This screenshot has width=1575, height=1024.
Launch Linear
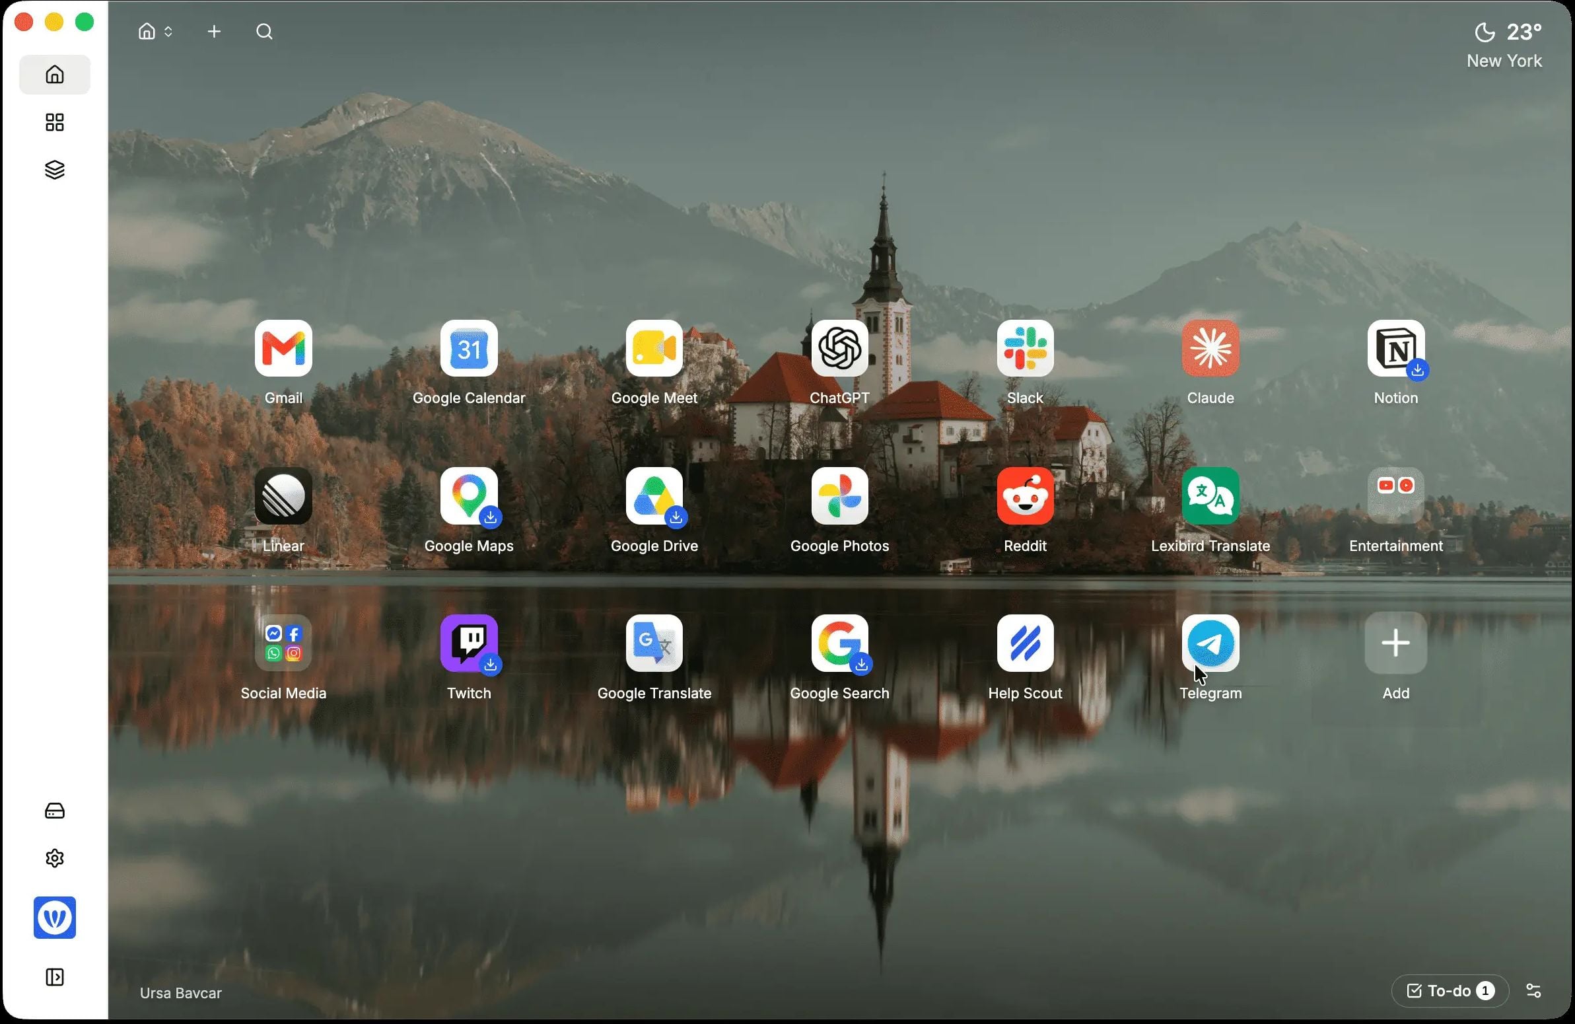283,495
